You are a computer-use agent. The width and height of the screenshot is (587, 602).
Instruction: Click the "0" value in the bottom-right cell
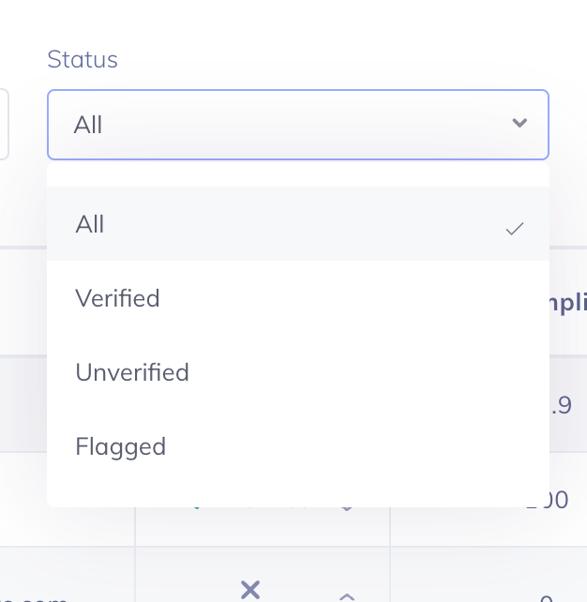(546, 598)
